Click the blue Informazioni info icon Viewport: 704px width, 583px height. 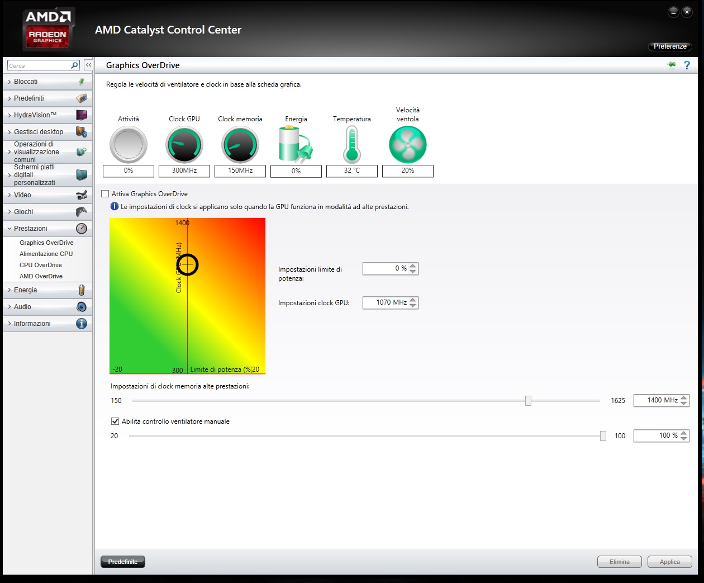(82, 324)
